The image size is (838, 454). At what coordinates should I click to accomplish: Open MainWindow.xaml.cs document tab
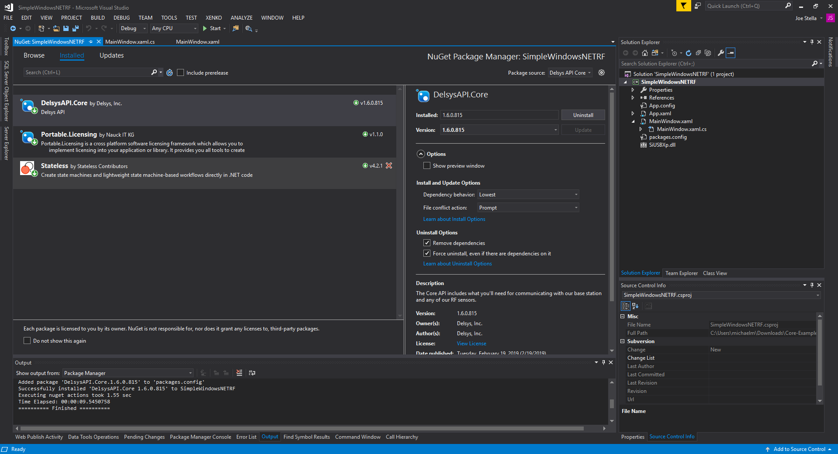(130, 41)
